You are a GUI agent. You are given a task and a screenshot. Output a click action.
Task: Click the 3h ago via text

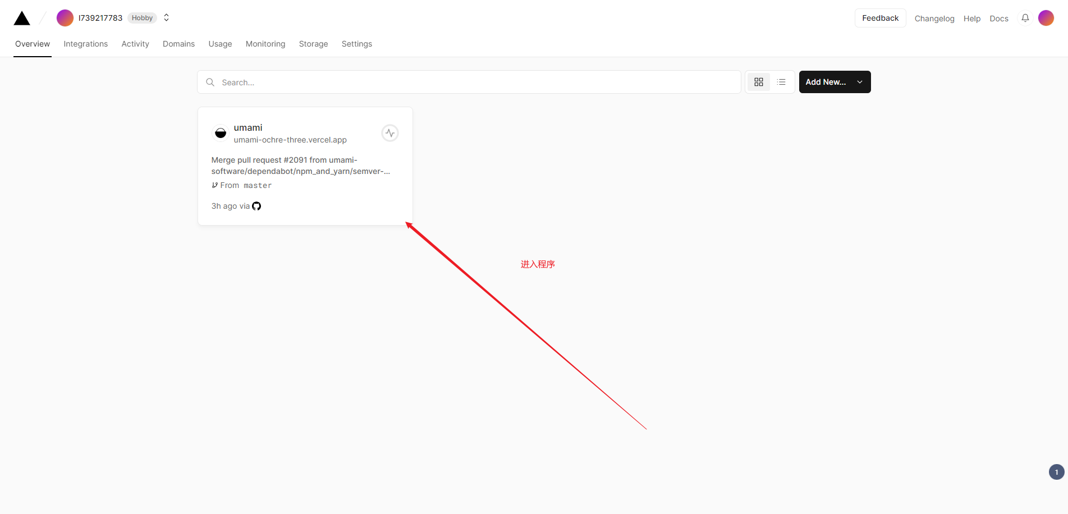pyautogui.click(x=230, y=206)
